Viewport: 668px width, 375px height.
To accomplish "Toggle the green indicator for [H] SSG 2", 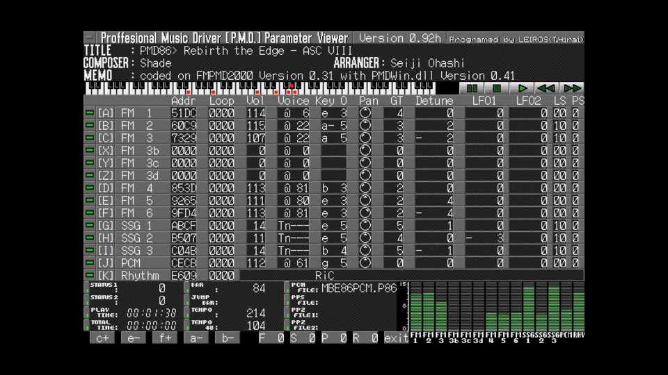I will [x=90, y=237].
